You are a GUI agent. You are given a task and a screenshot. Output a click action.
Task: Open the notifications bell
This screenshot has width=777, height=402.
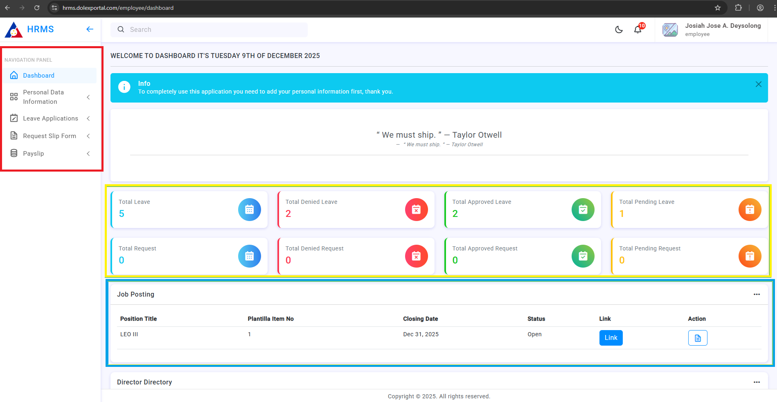(x=637, y=29)
